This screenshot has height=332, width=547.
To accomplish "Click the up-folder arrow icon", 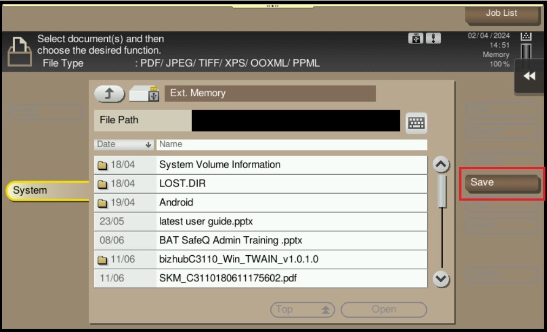I will pyautogui.click(x=109, y=94).
